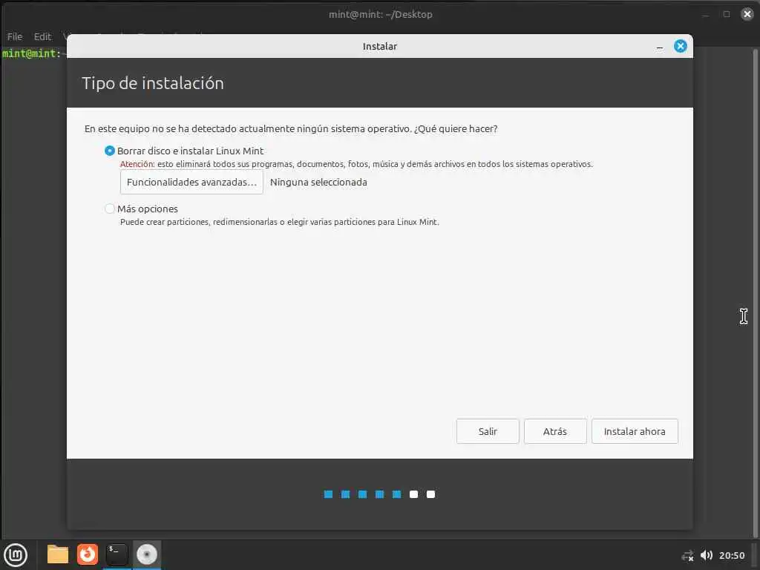Image resolution: width=760 pixels, height=570 pixels.
Task: Switch to the Terminal taskbar icon
Action: click(x=117, y=554)
